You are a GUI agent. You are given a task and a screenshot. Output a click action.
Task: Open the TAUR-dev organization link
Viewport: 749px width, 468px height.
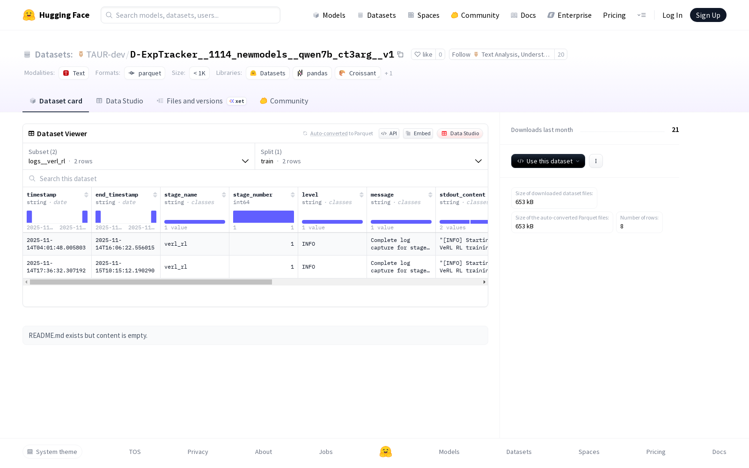(x=105, y=54)
